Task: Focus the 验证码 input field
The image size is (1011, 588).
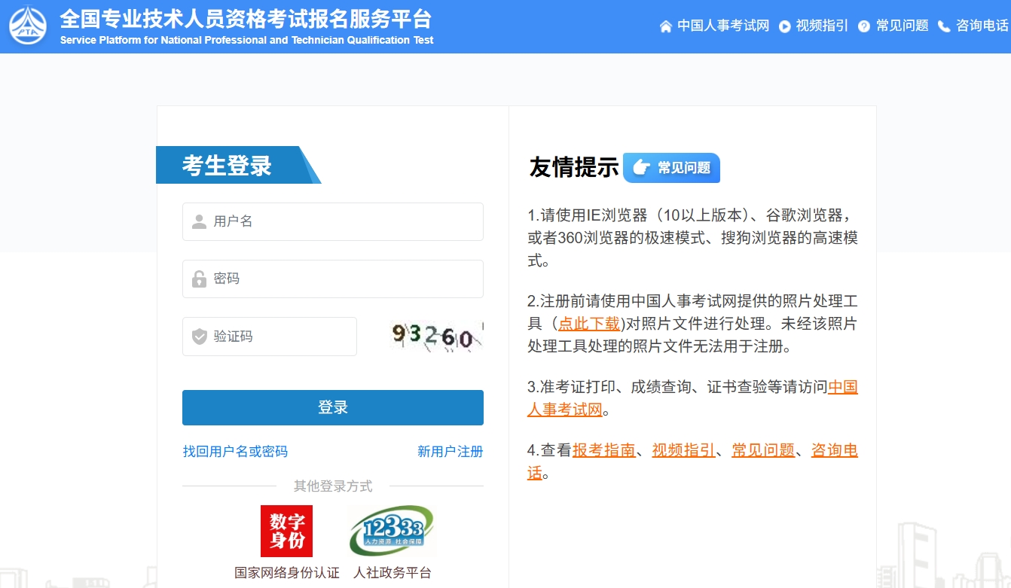Action: 270,337
